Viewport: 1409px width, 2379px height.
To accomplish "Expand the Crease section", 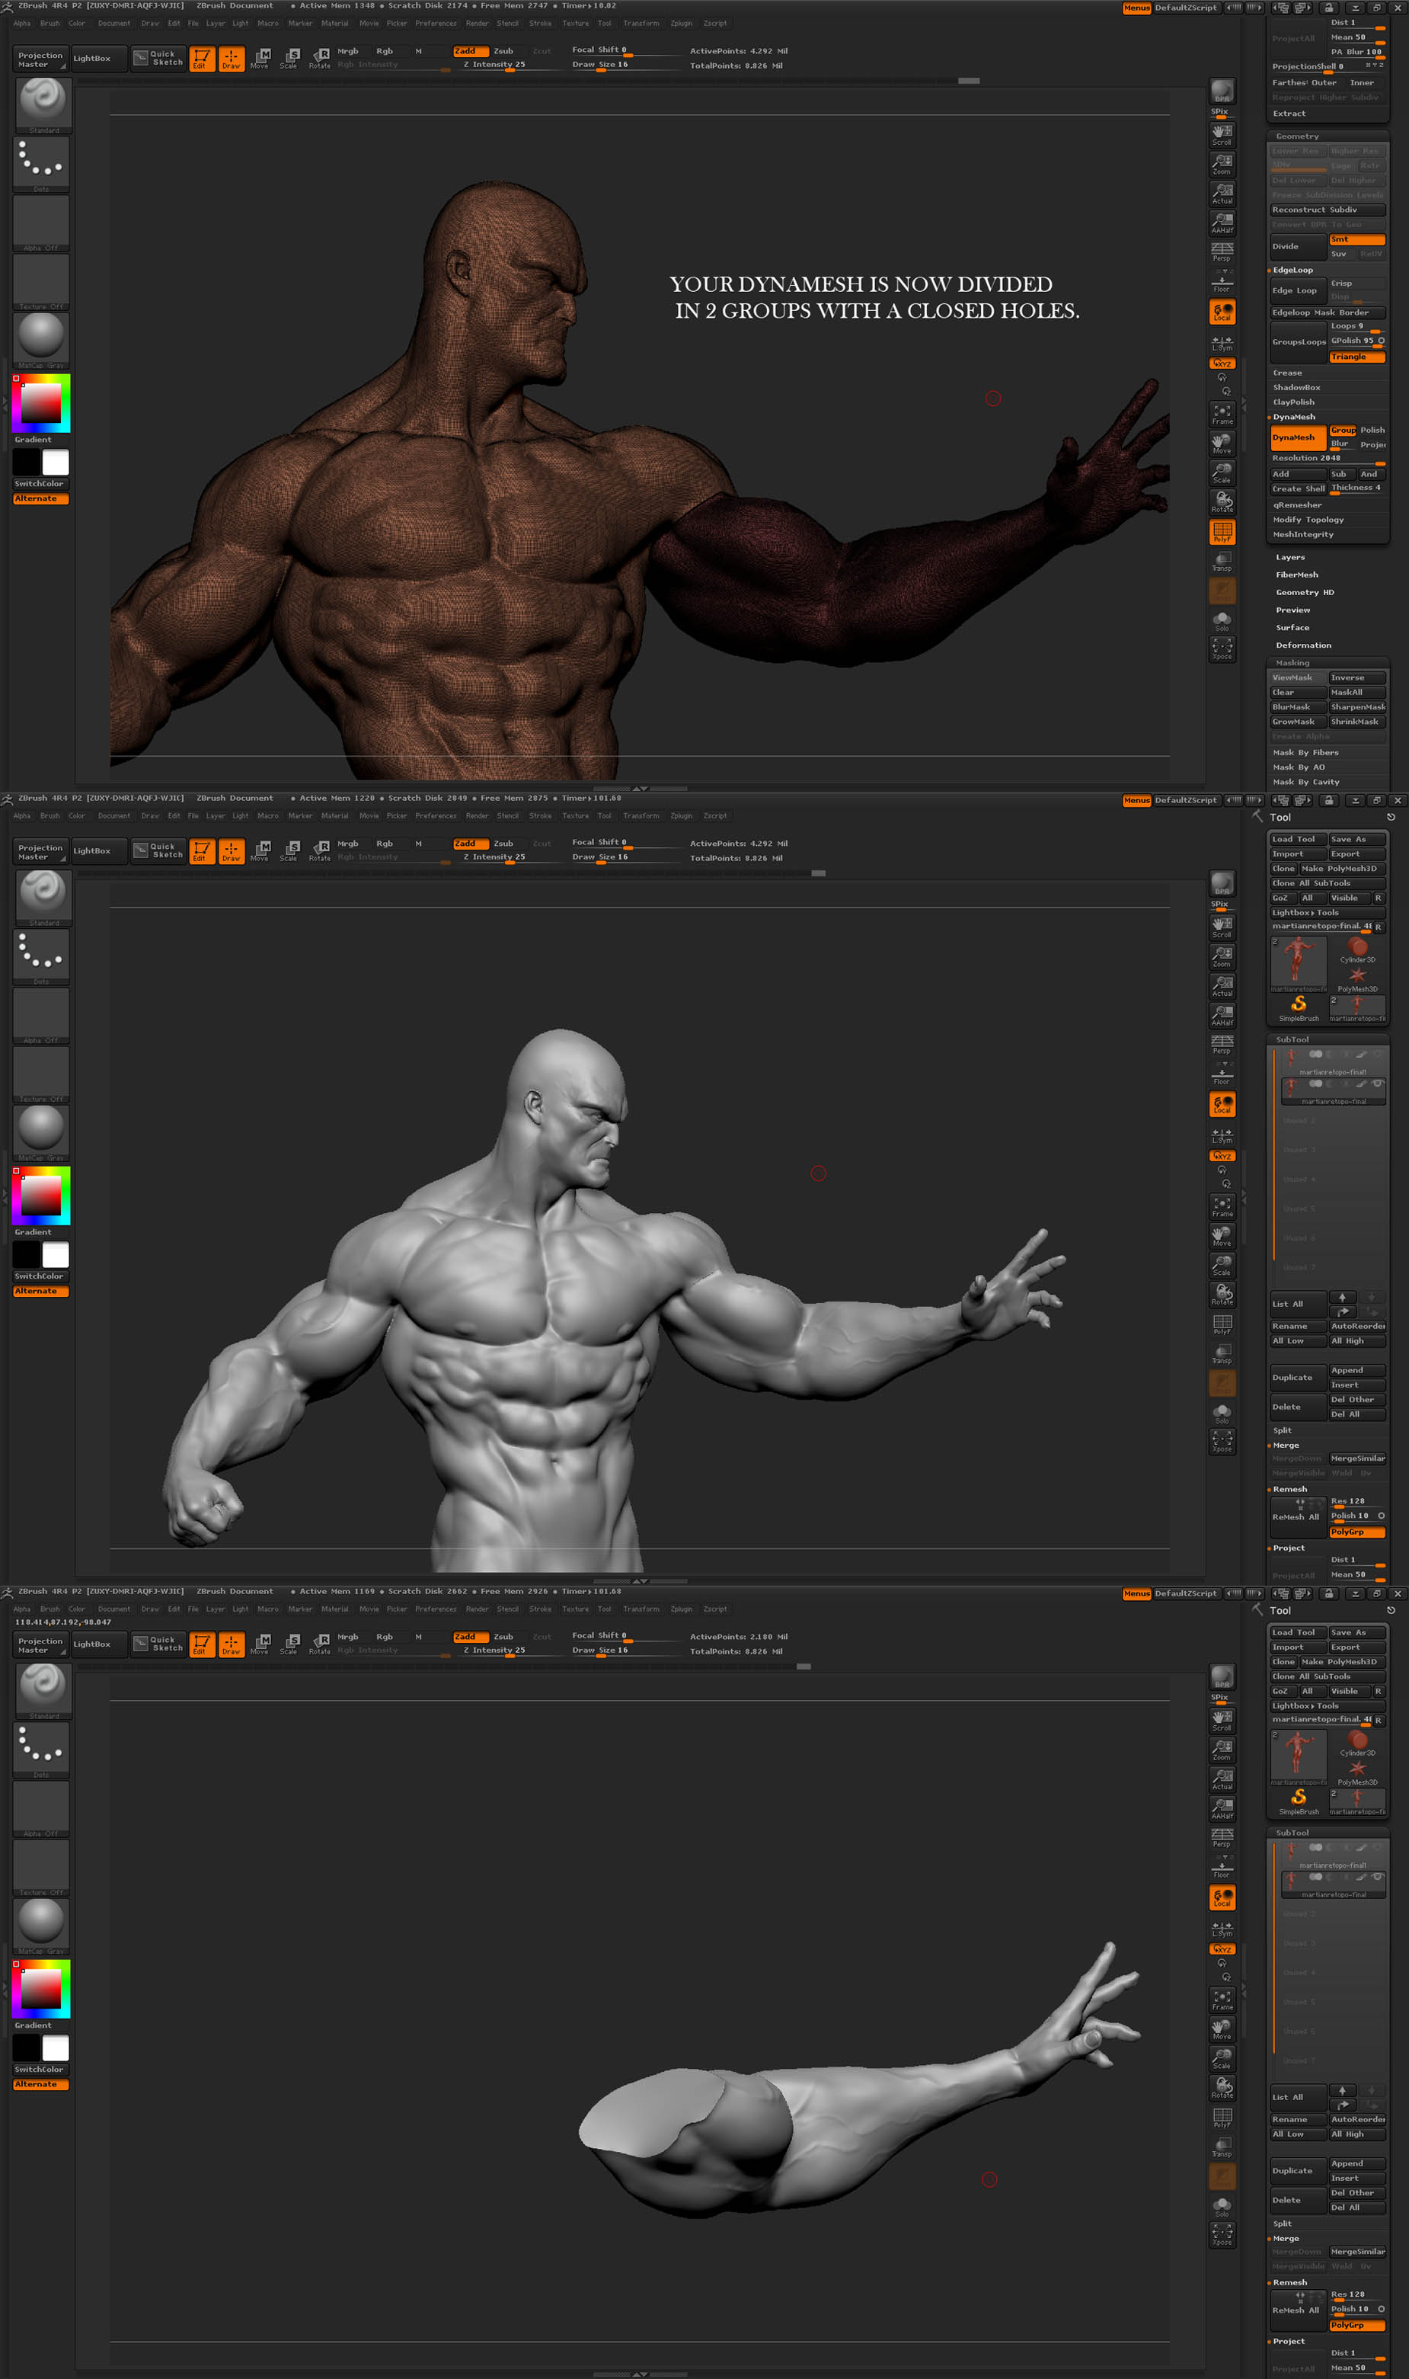I will (1286, 373).
